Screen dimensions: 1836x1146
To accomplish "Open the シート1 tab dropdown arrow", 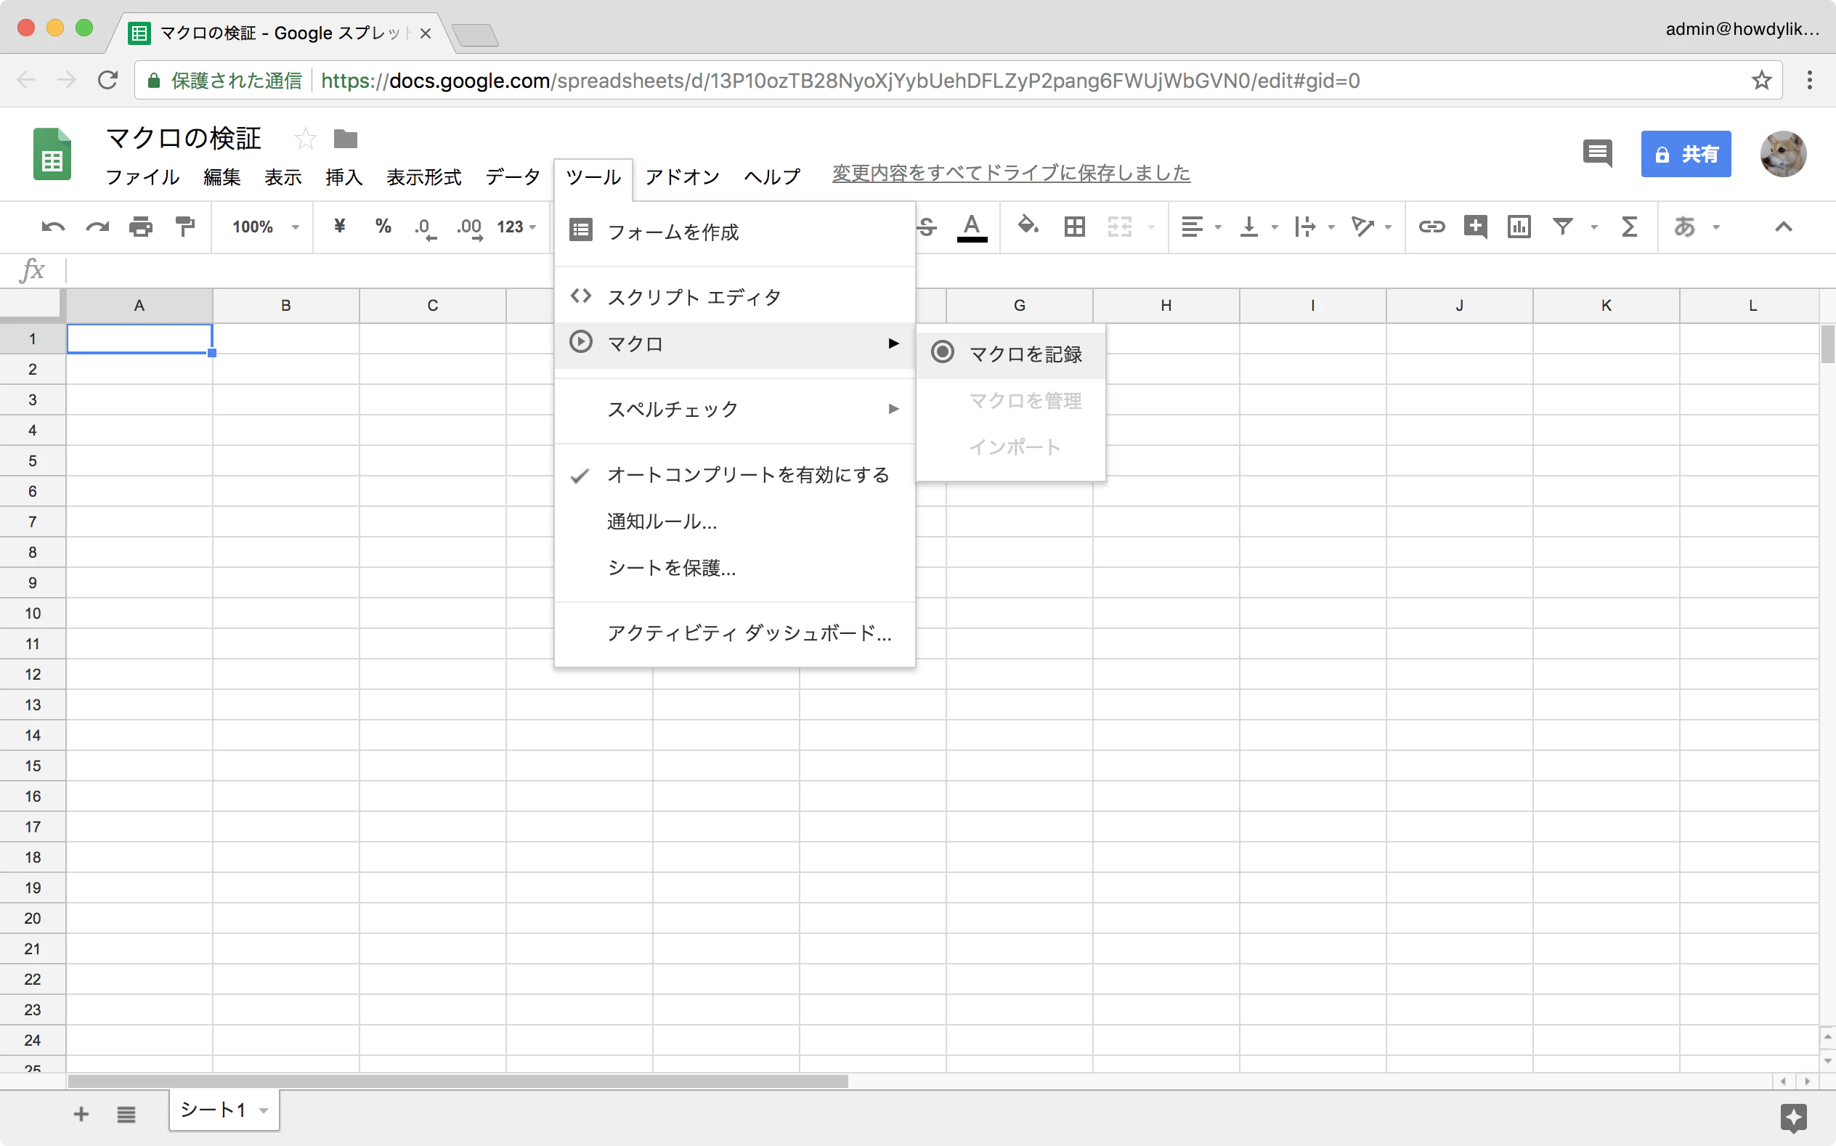I will (264, 1111).
